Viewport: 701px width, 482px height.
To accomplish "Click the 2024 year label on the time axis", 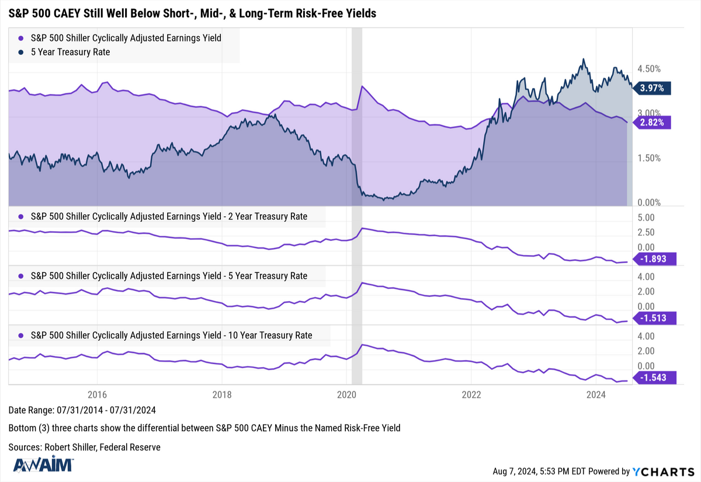I will click(x=596, y=394).
